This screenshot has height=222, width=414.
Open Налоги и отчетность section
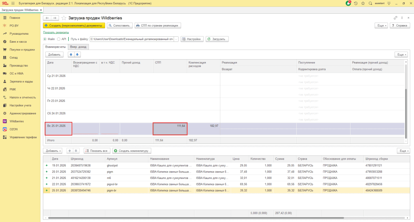pos(23,98)
